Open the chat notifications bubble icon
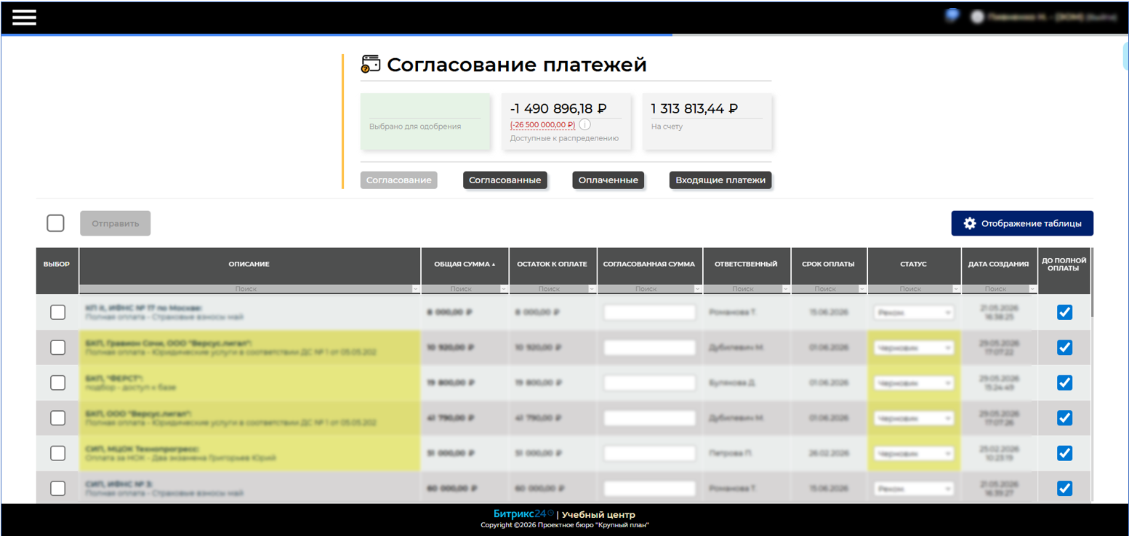 (x=951, y=16)
